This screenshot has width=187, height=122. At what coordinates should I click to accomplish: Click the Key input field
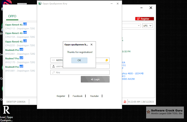[x=80, y=72]
